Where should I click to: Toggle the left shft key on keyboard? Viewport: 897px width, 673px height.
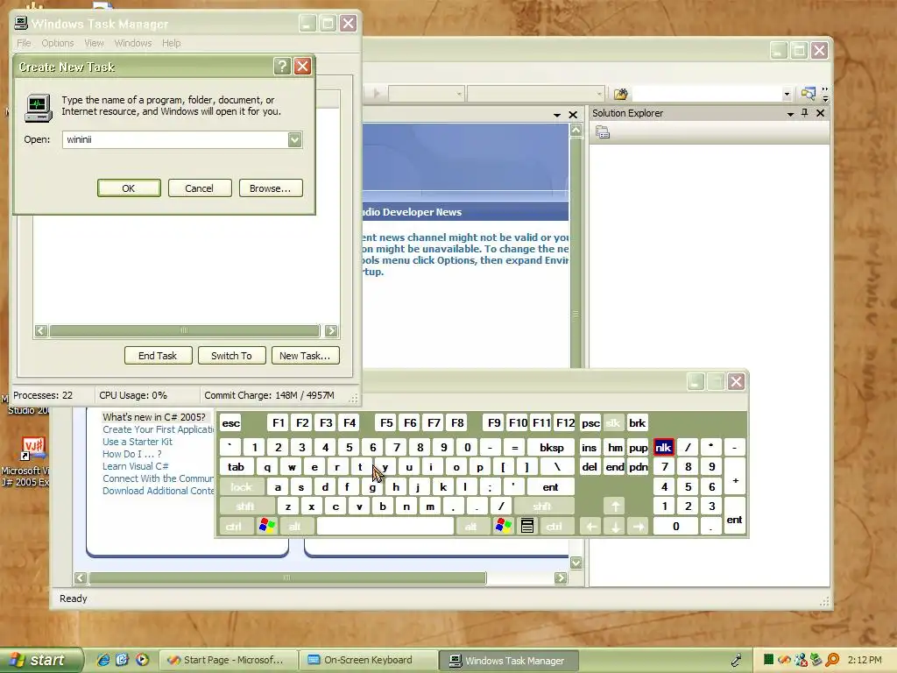[245, 507]
